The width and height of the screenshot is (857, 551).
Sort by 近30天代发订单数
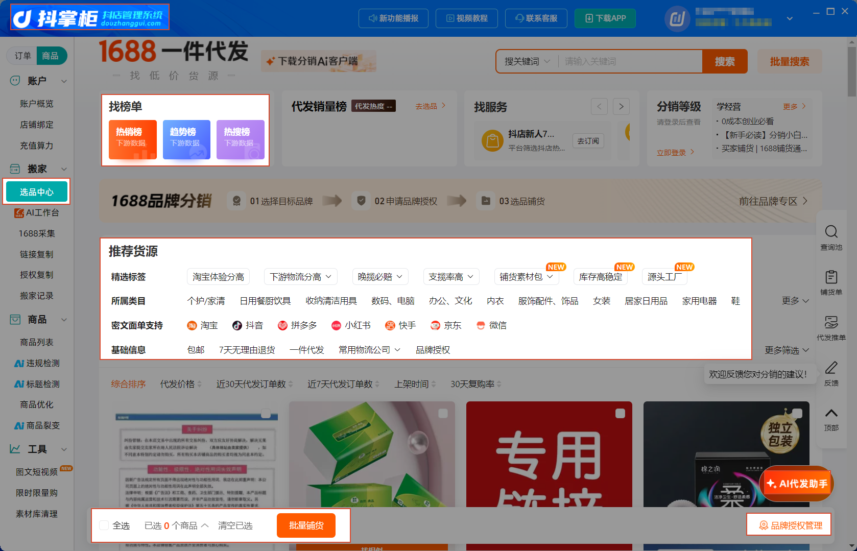255,384
